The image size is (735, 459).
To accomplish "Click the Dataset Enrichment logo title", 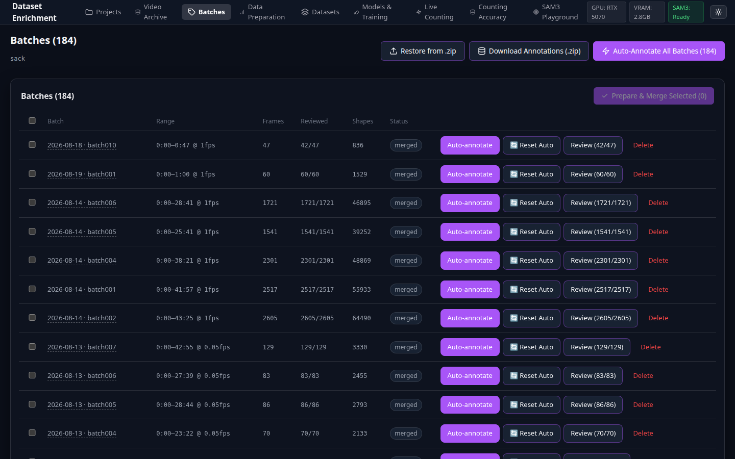I will pyautogui.click(x=34, y=12).
